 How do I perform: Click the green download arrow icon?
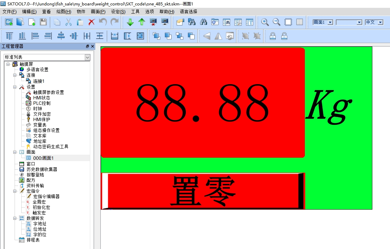click(130, 22)
